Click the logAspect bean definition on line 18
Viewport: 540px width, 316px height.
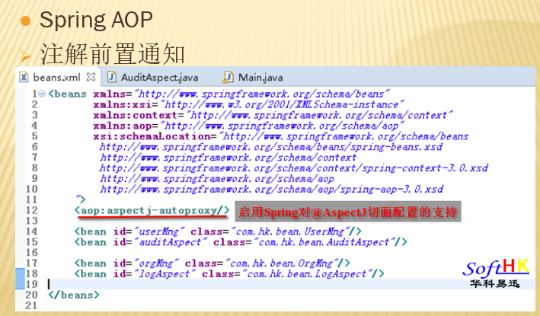(229, 274)
